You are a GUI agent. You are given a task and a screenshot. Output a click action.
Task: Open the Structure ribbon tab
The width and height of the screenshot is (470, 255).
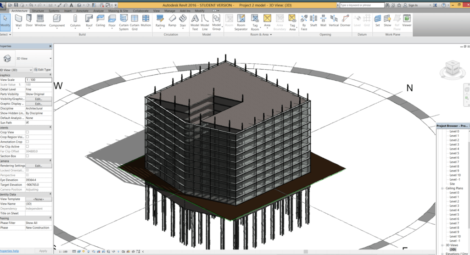38,11
